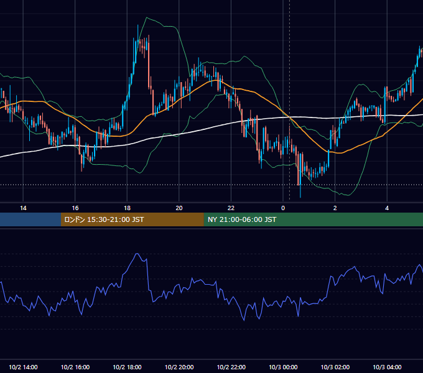
Task: Click the orange and white moving average crossover
Action: (289, 117)
